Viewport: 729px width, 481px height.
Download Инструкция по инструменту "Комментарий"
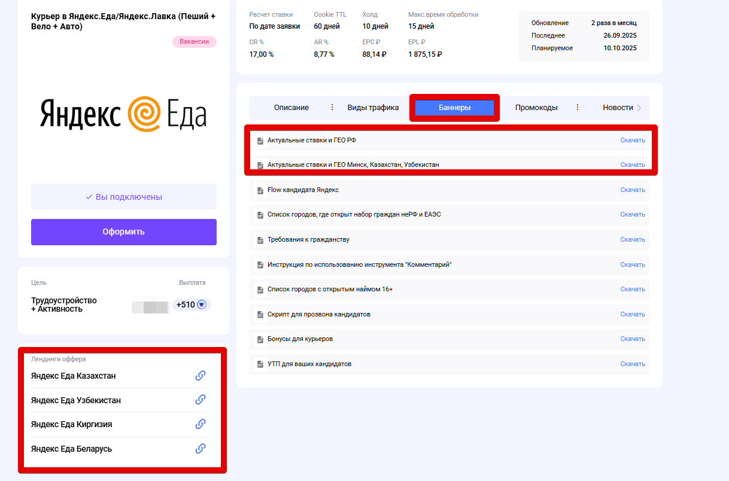point(633,264)
